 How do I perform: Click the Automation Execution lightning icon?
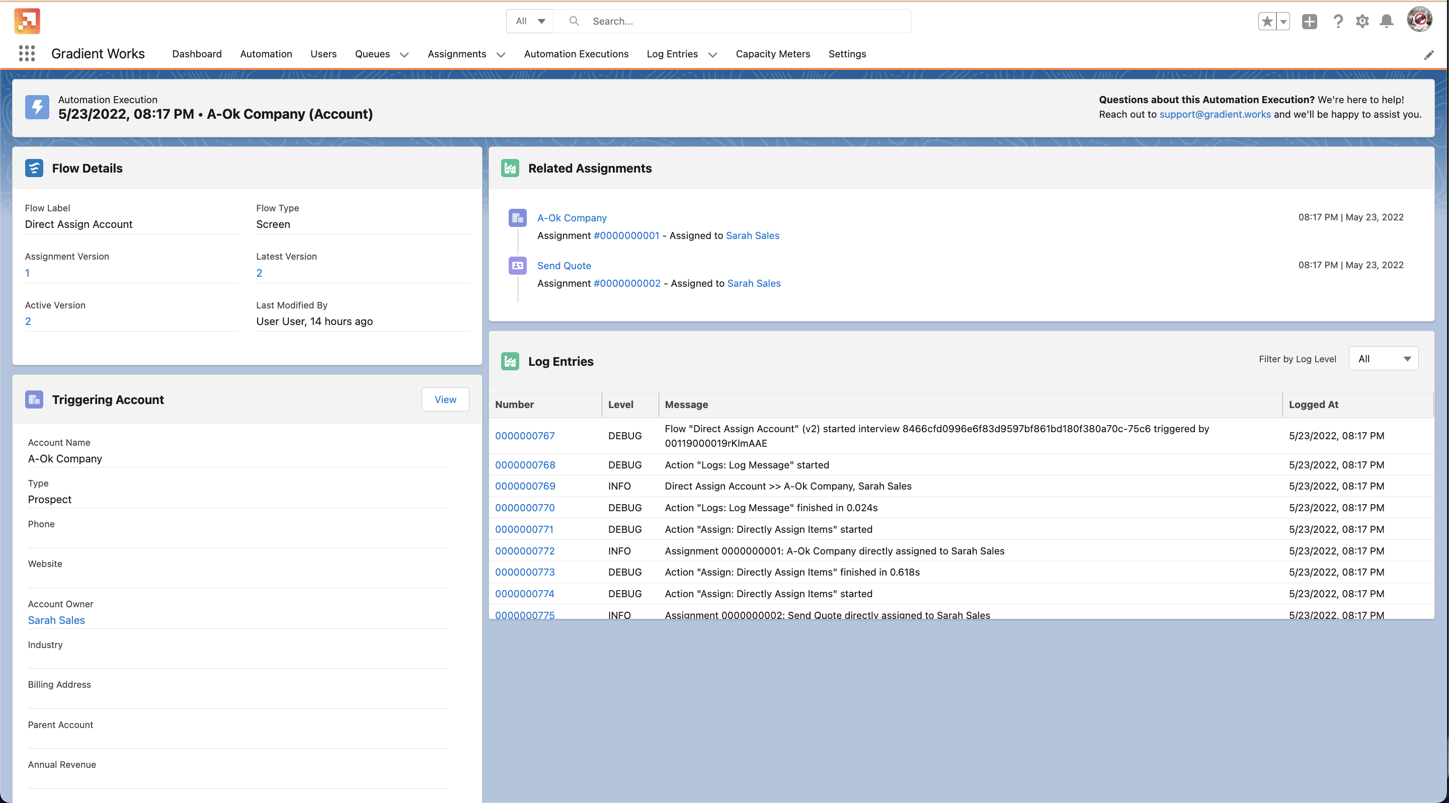tap(37, 107)
